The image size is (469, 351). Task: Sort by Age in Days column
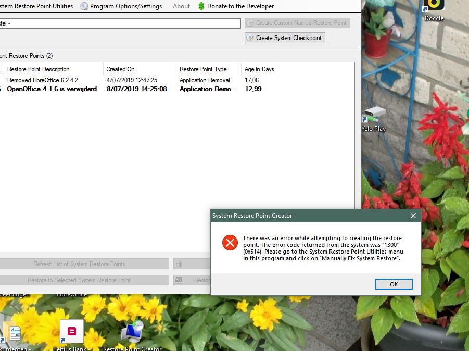[x=259, y=69]
